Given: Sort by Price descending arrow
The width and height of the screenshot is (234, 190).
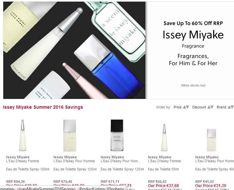Looking at the screenshot, I should pos(187,107).
